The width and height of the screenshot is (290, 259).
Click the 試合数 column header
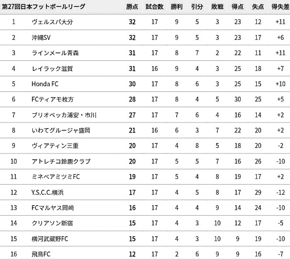click(154, 7)
